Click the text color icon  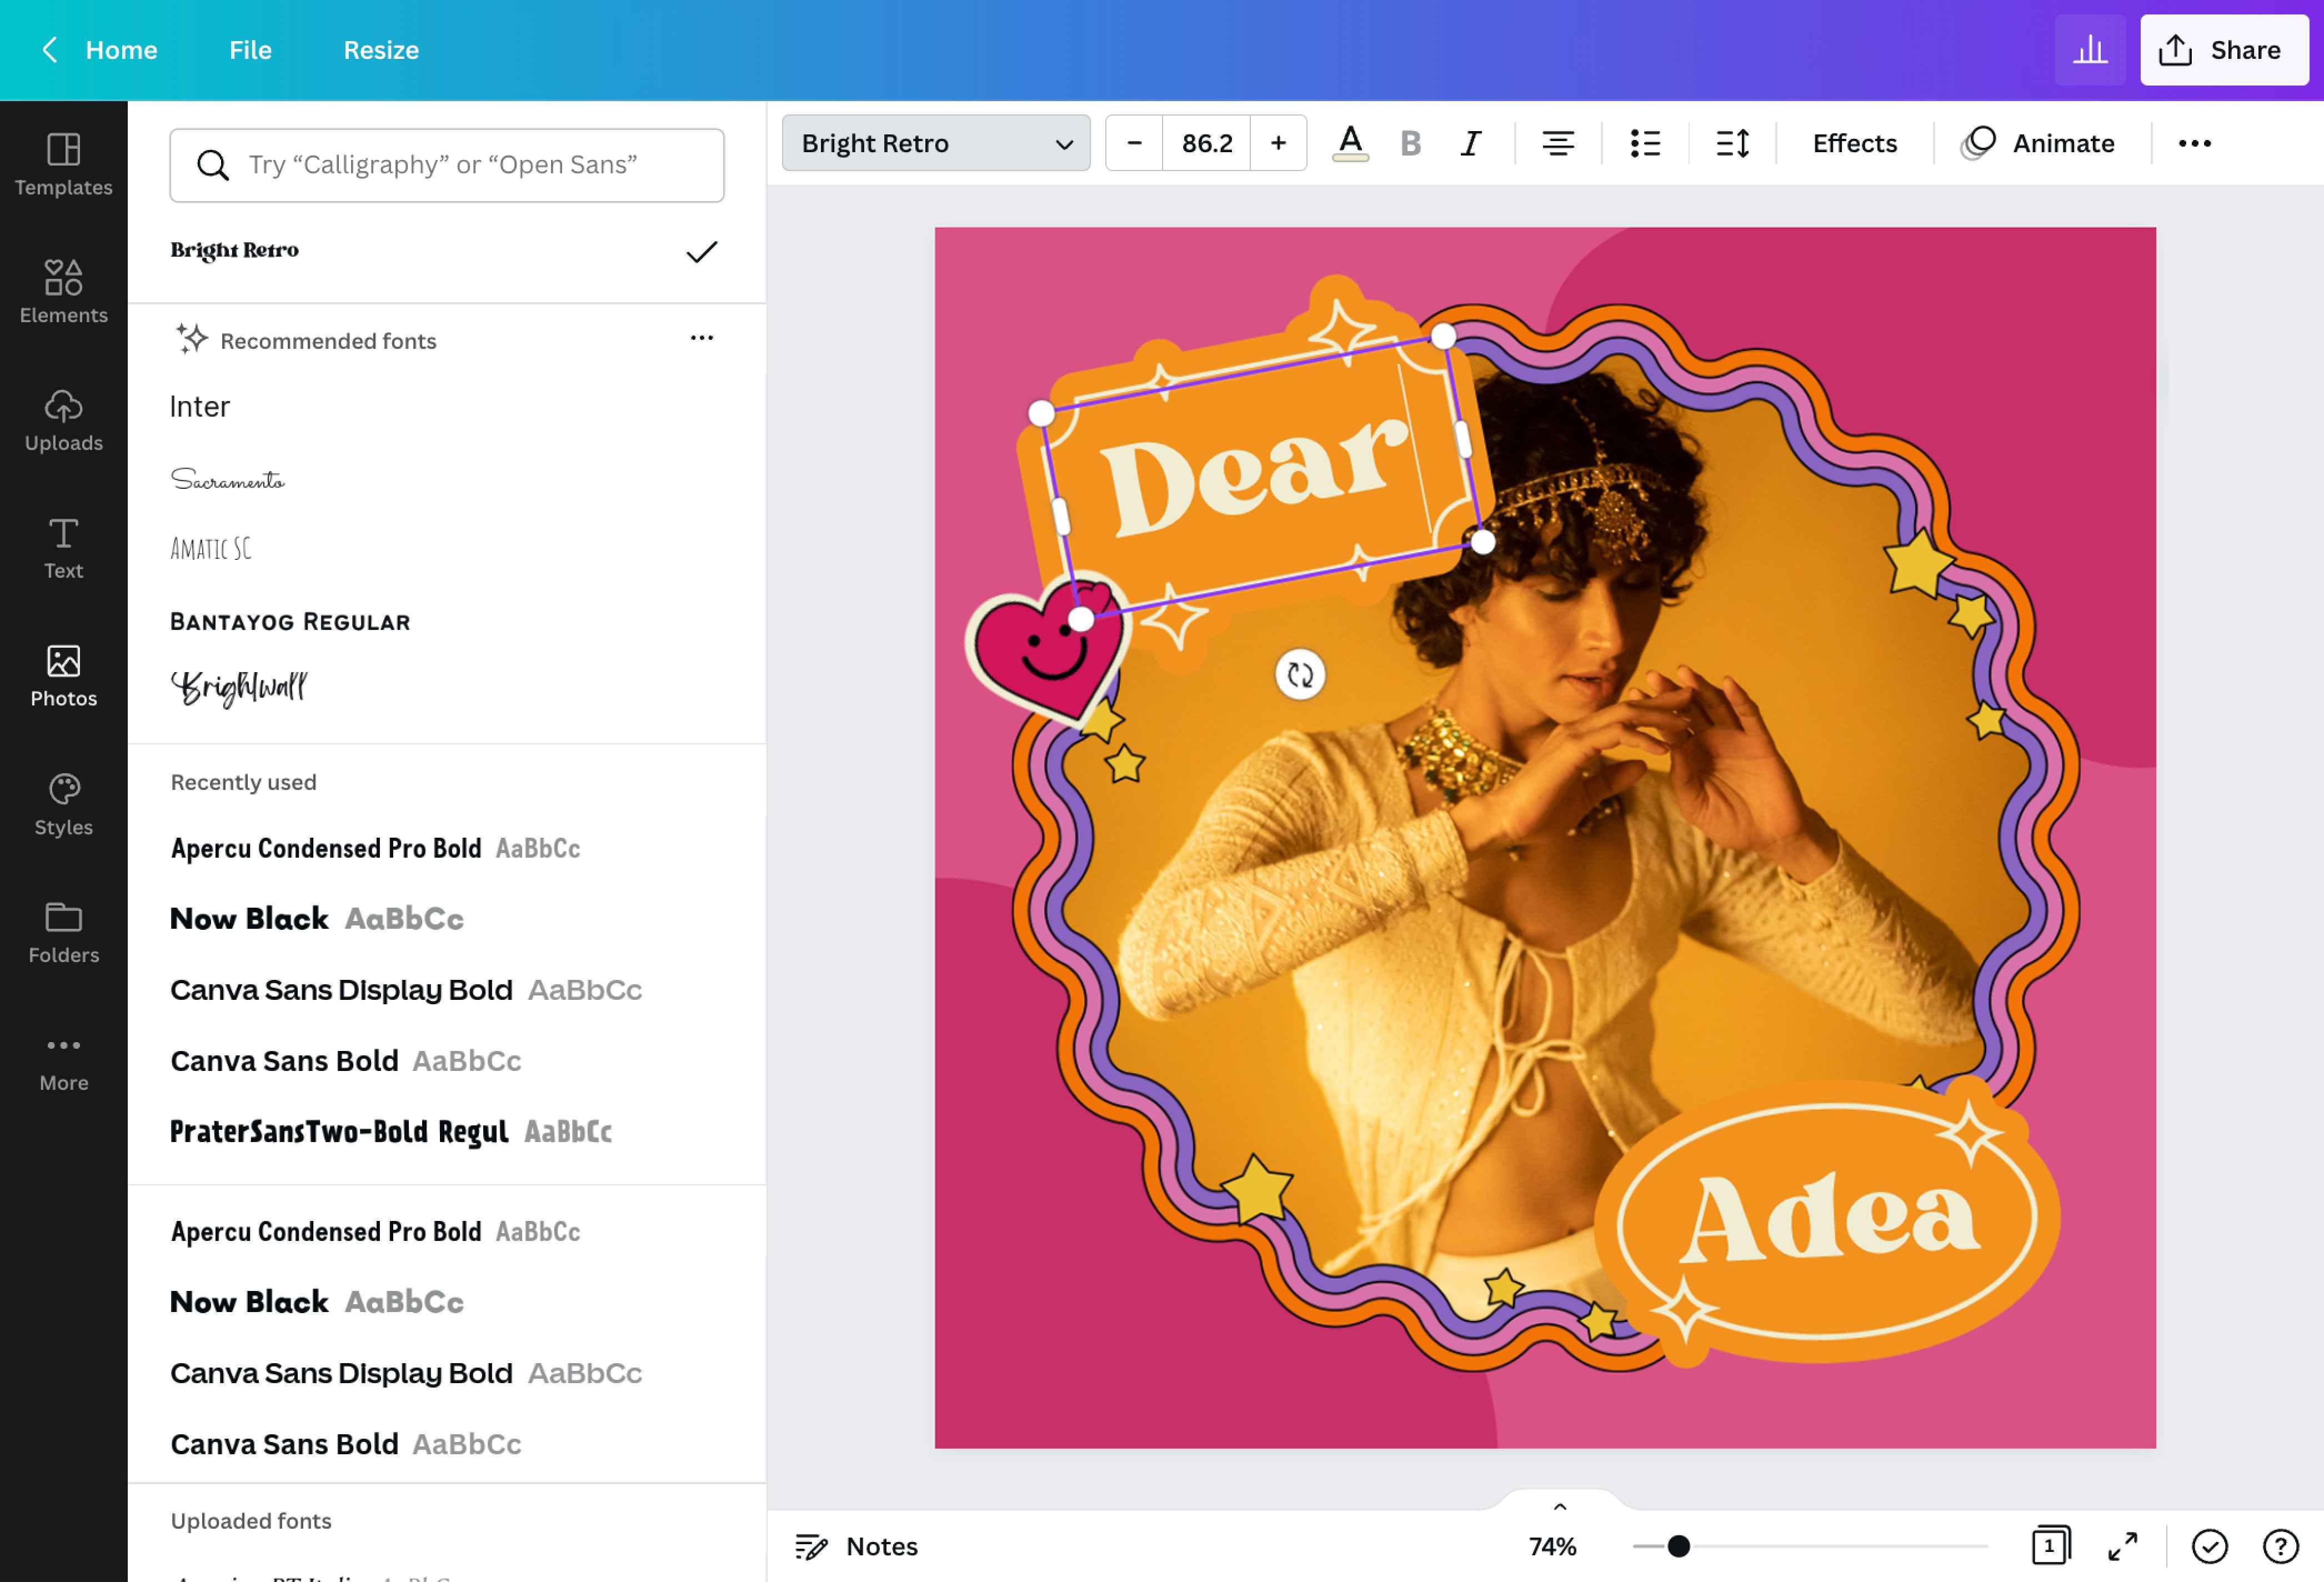coord(1350,143)
